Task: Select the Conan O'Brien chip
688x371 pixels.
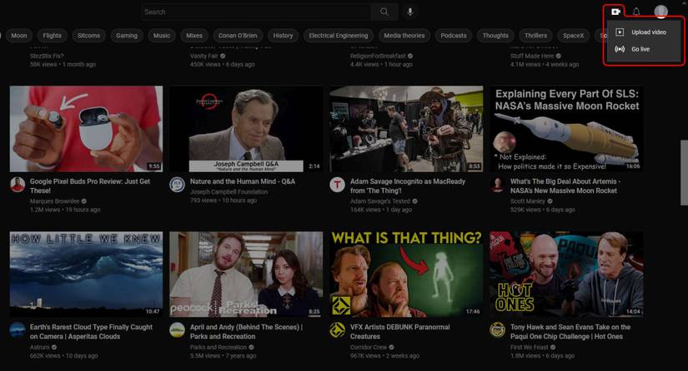Action: [238, 36]
